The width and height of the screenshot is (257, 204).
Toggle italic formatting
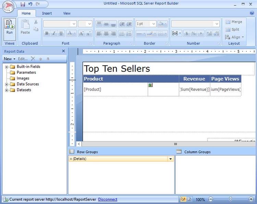(54, 34)
